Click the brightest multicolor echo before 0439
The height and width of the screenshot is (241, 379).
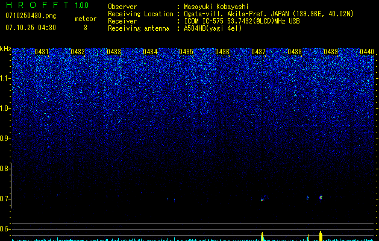(321, 197)
